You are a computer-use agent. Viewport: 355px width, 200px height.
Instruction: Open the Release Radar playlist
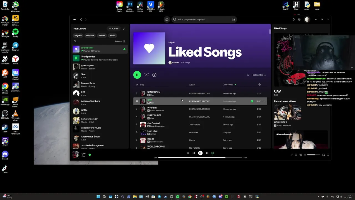click(100, 85)
